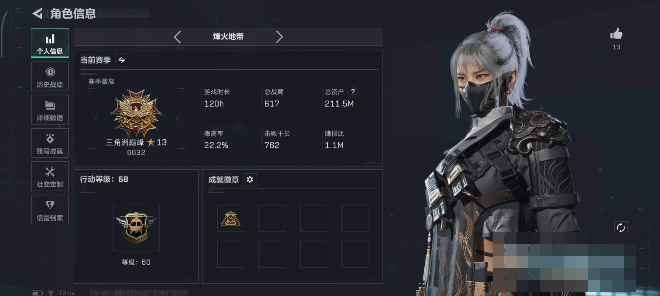
Task: Open the 历史战绩 tab
Action: tap(50, 76)
